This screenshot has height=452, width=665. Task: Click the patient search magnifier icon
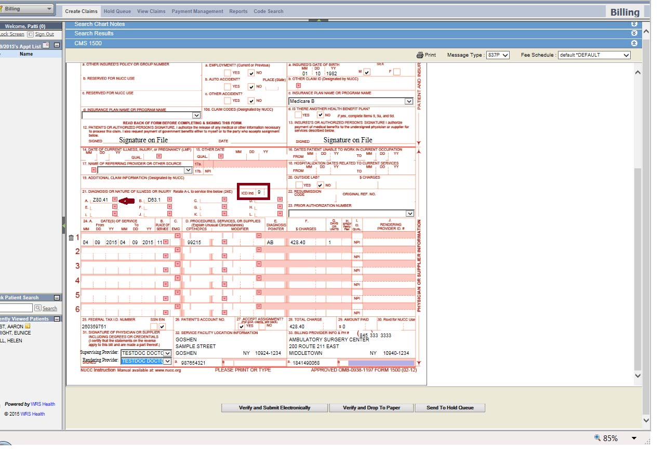tap(37, 308)
